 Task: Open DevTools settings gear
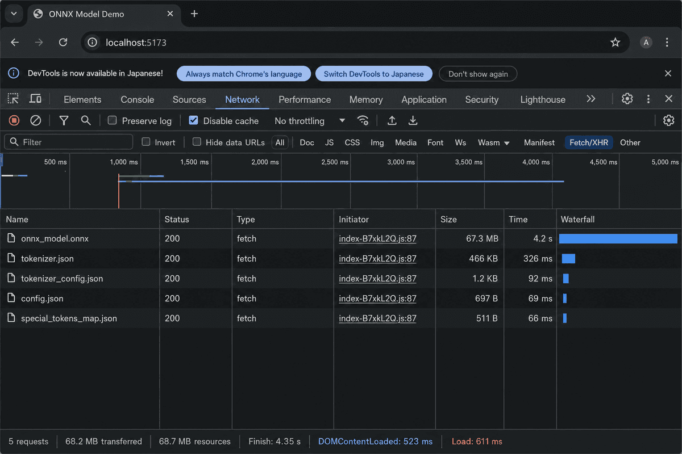pyautogui.click(x=627, y=99)
